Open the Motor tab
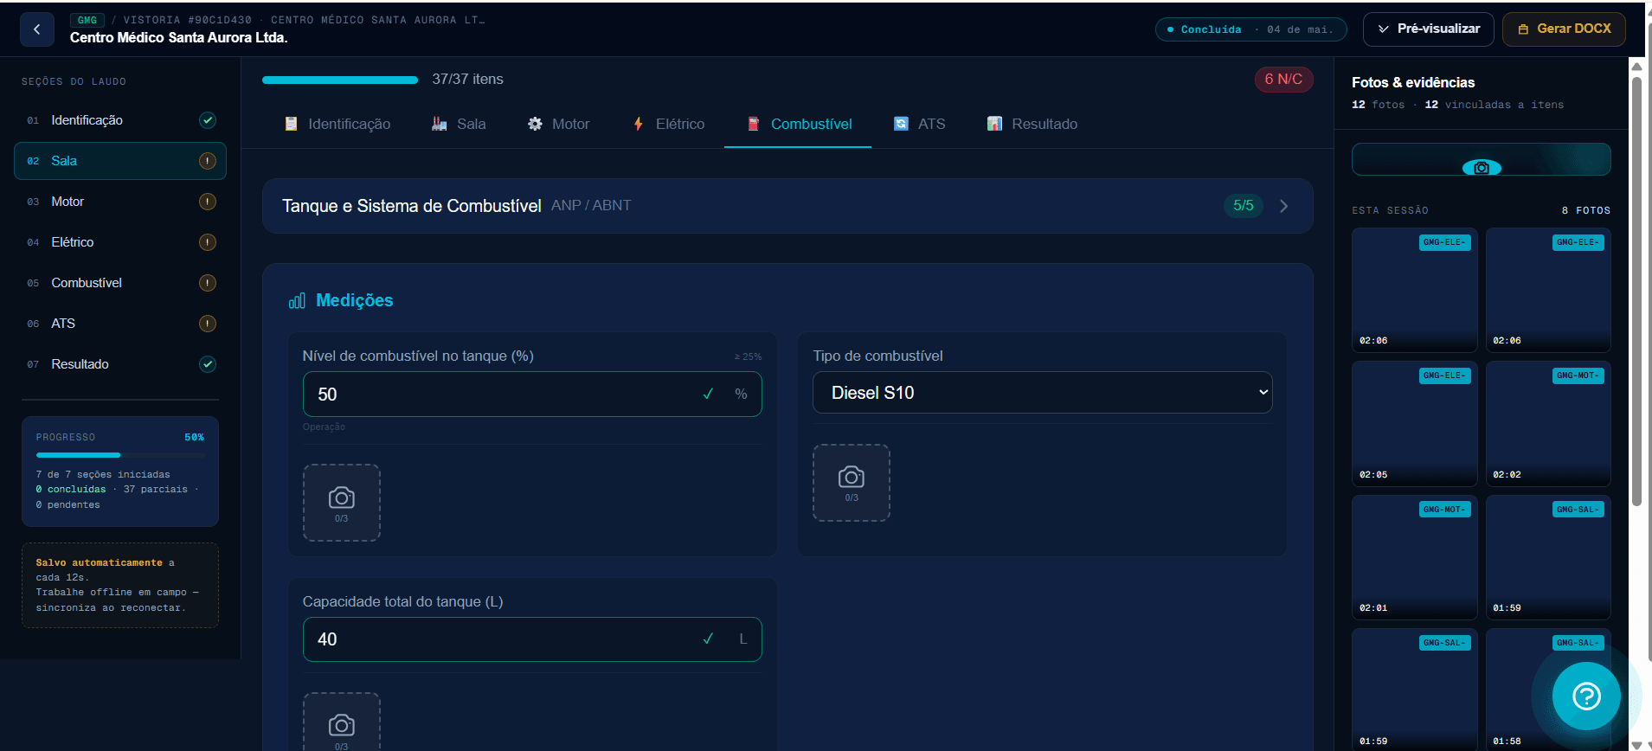1652x751 pixels. (559, 125)
